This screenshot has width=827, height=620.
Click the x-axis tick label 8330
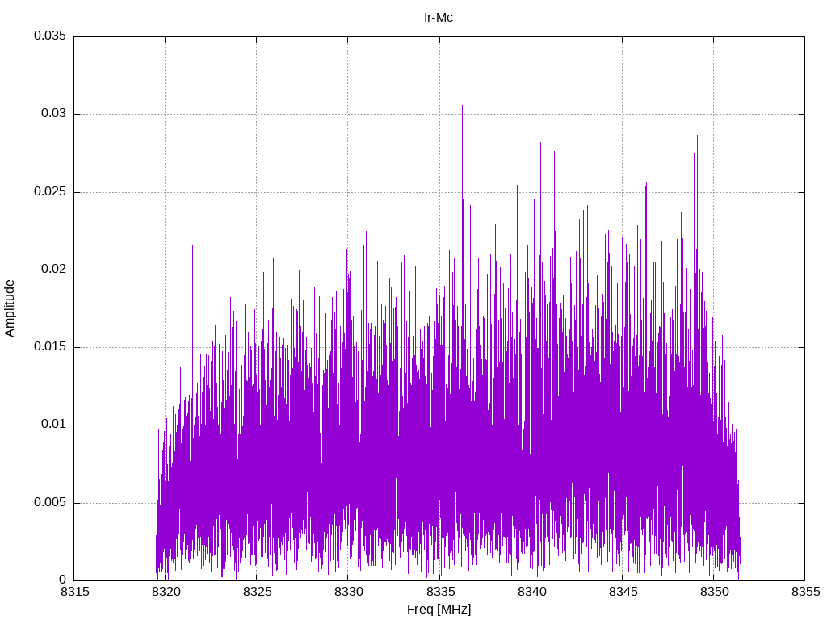pyautogui.click(x=349, y=592)
